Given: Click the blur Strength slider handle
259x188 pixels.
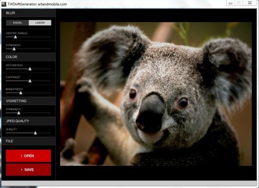Looking at the screenshot, I should 14,49.
